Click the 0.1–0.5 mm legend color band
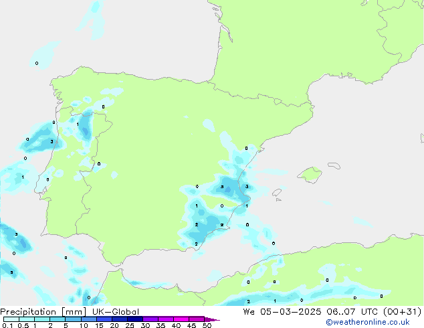The height and width of the screenshot is (328, 424). [11, 319]
